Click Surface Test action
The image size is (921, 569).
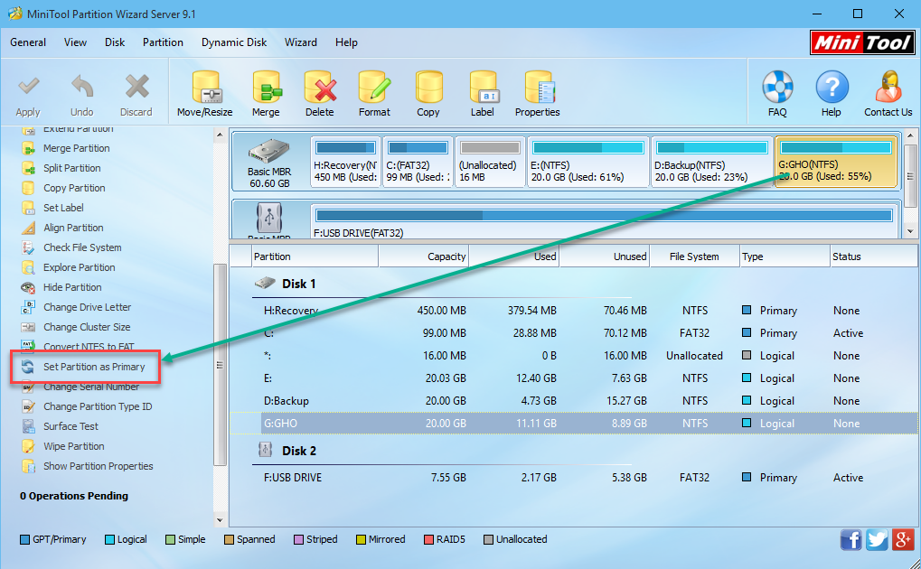point(70,426)
